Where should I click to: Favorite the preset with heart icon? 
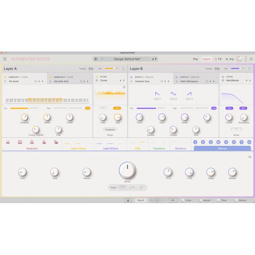(x=102, y=59)
